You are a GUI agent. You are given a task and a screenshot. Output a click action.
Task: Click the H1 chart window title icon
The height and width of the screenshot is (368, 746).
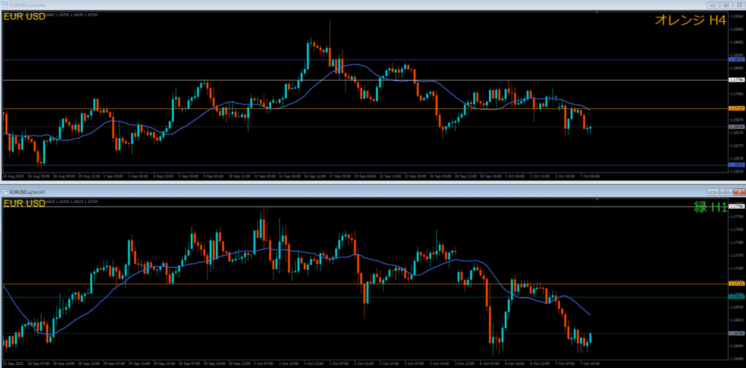[x=4, y=191]
